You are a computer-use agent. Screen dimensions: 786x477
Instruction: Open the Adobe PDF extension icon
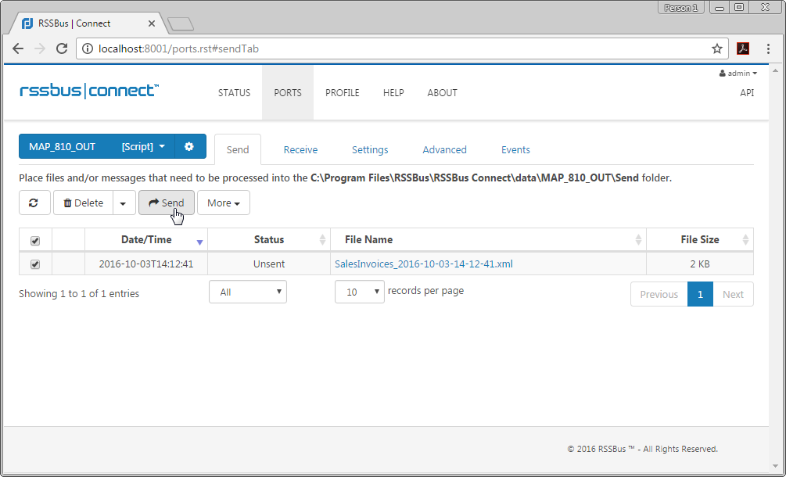coord(742,48)
